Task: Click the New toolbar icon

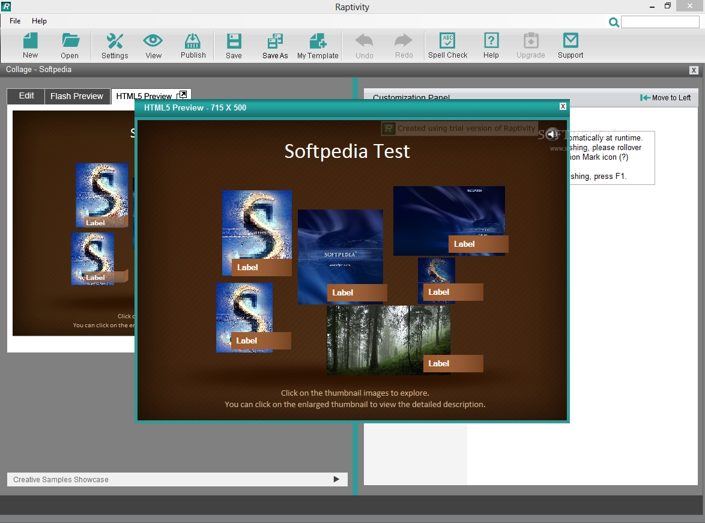Action: click(30, 46)
